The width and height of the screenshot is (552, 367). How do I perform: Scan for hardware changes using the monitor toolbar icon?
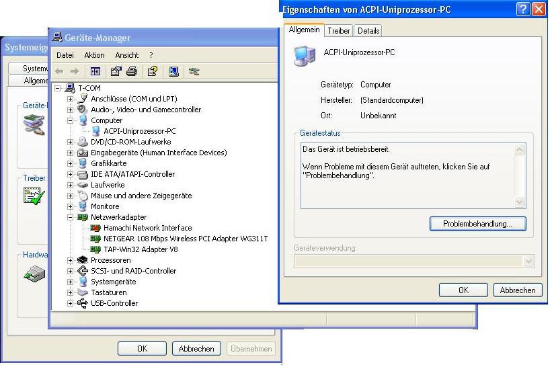tap(173, 71)
